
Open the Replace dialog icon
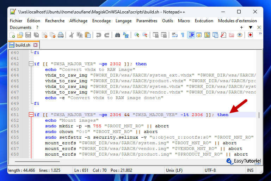(x=126, y=35)
